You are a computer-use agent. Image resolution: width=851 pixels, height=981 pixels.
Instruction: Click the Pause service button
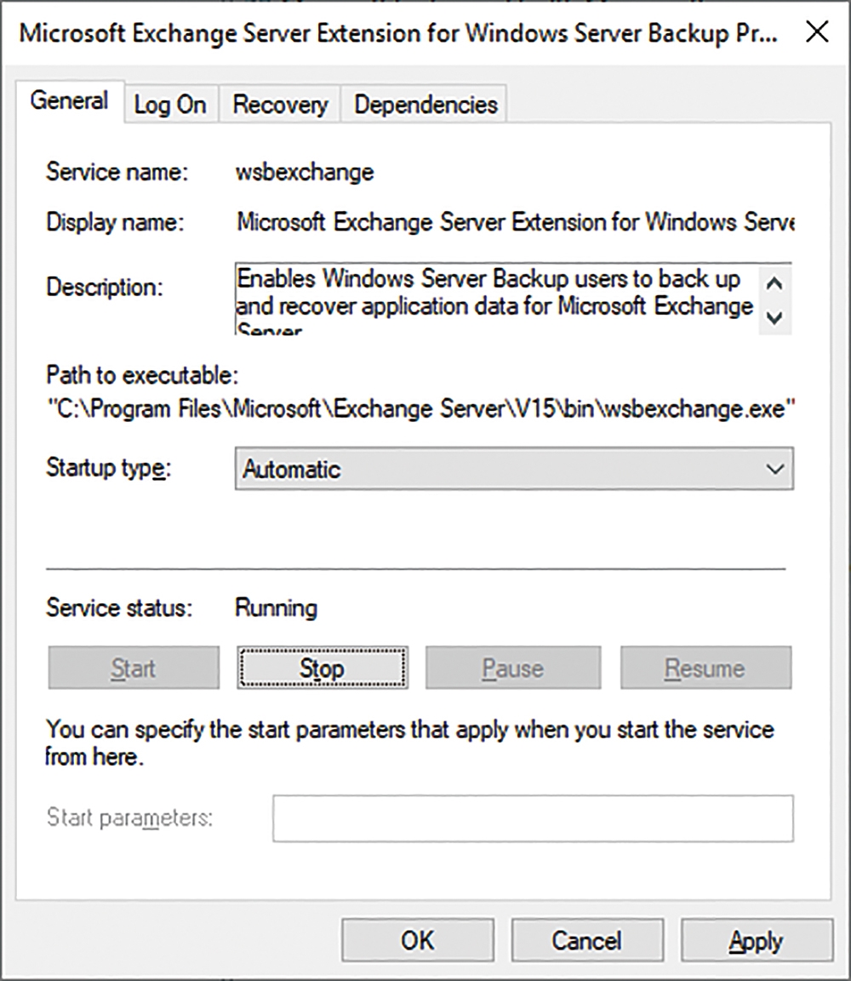[x=513, y=668]
